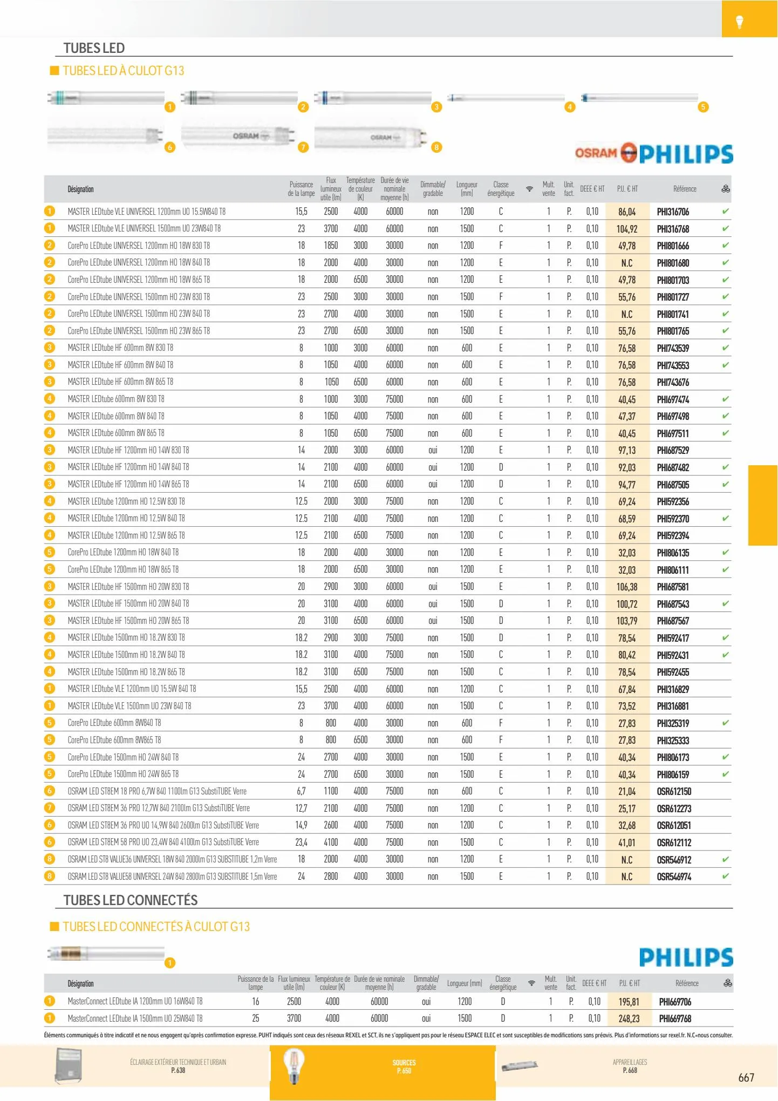Click designation CorePro LEDtube UNIVERSEL 1500mm HO 23W 865 T8
This screenshot has height=1101, width=778.
tap(139, 331)
